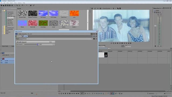
Task: Expand the OFX folder in plug-in tree
Action: [3, 26]
